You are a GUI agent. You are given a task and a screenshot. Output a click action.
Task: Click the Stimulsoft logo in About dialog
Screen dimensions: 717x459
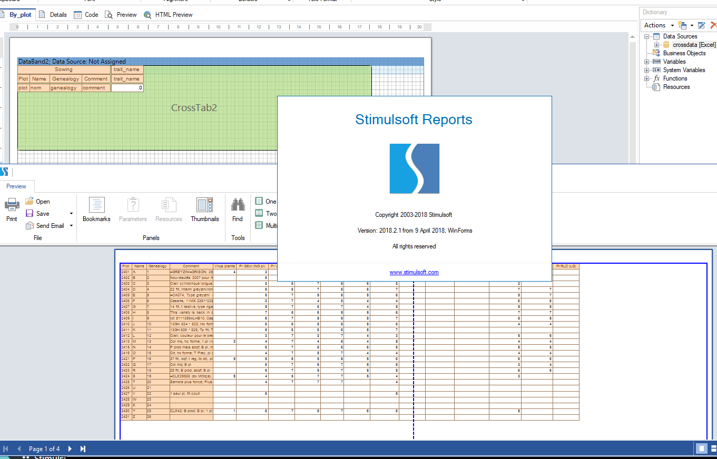tap(414, 168)
